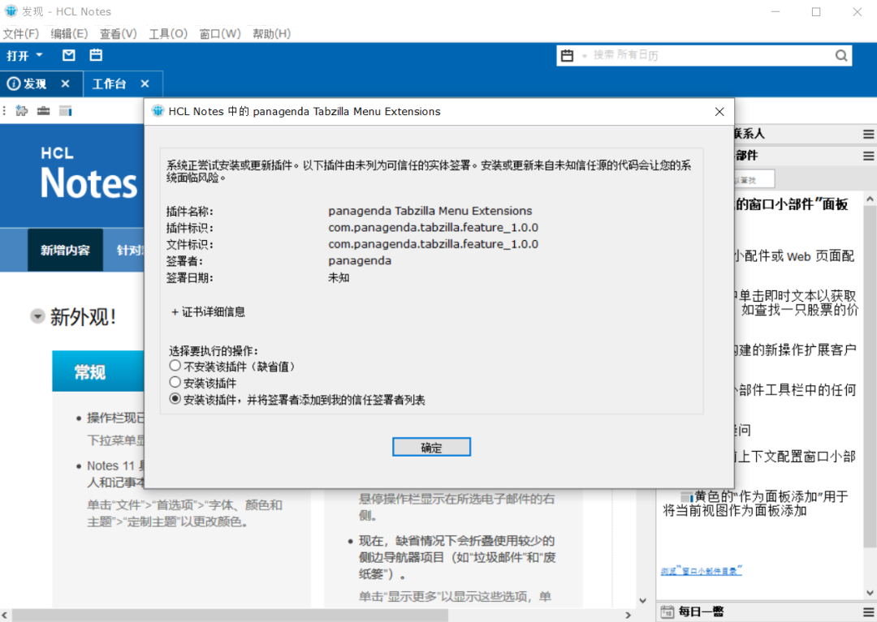Open the 窗口(W) menu
This screenshot has height=622, width=877.
tap(220, 33)
